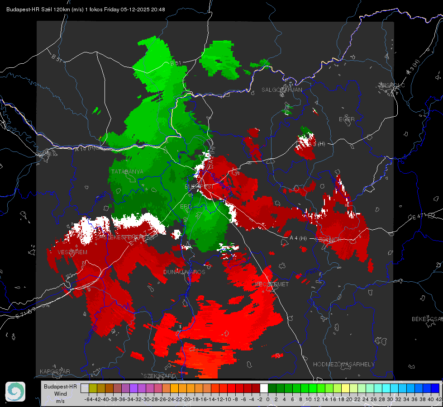Click the KAPOSVAR city label
The height and width of the screenshot is (407, 443).
pos(55,371)
